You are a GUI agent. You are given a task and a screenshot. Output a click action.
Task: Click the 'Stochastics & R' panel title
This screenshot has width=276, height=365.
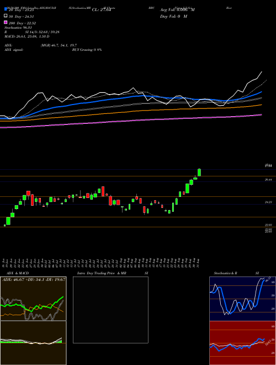tap(226, 273)
